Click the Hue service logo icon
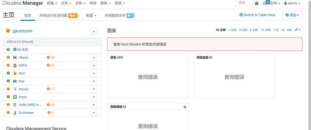The image size is (311, 130). [x=15, y=81]
